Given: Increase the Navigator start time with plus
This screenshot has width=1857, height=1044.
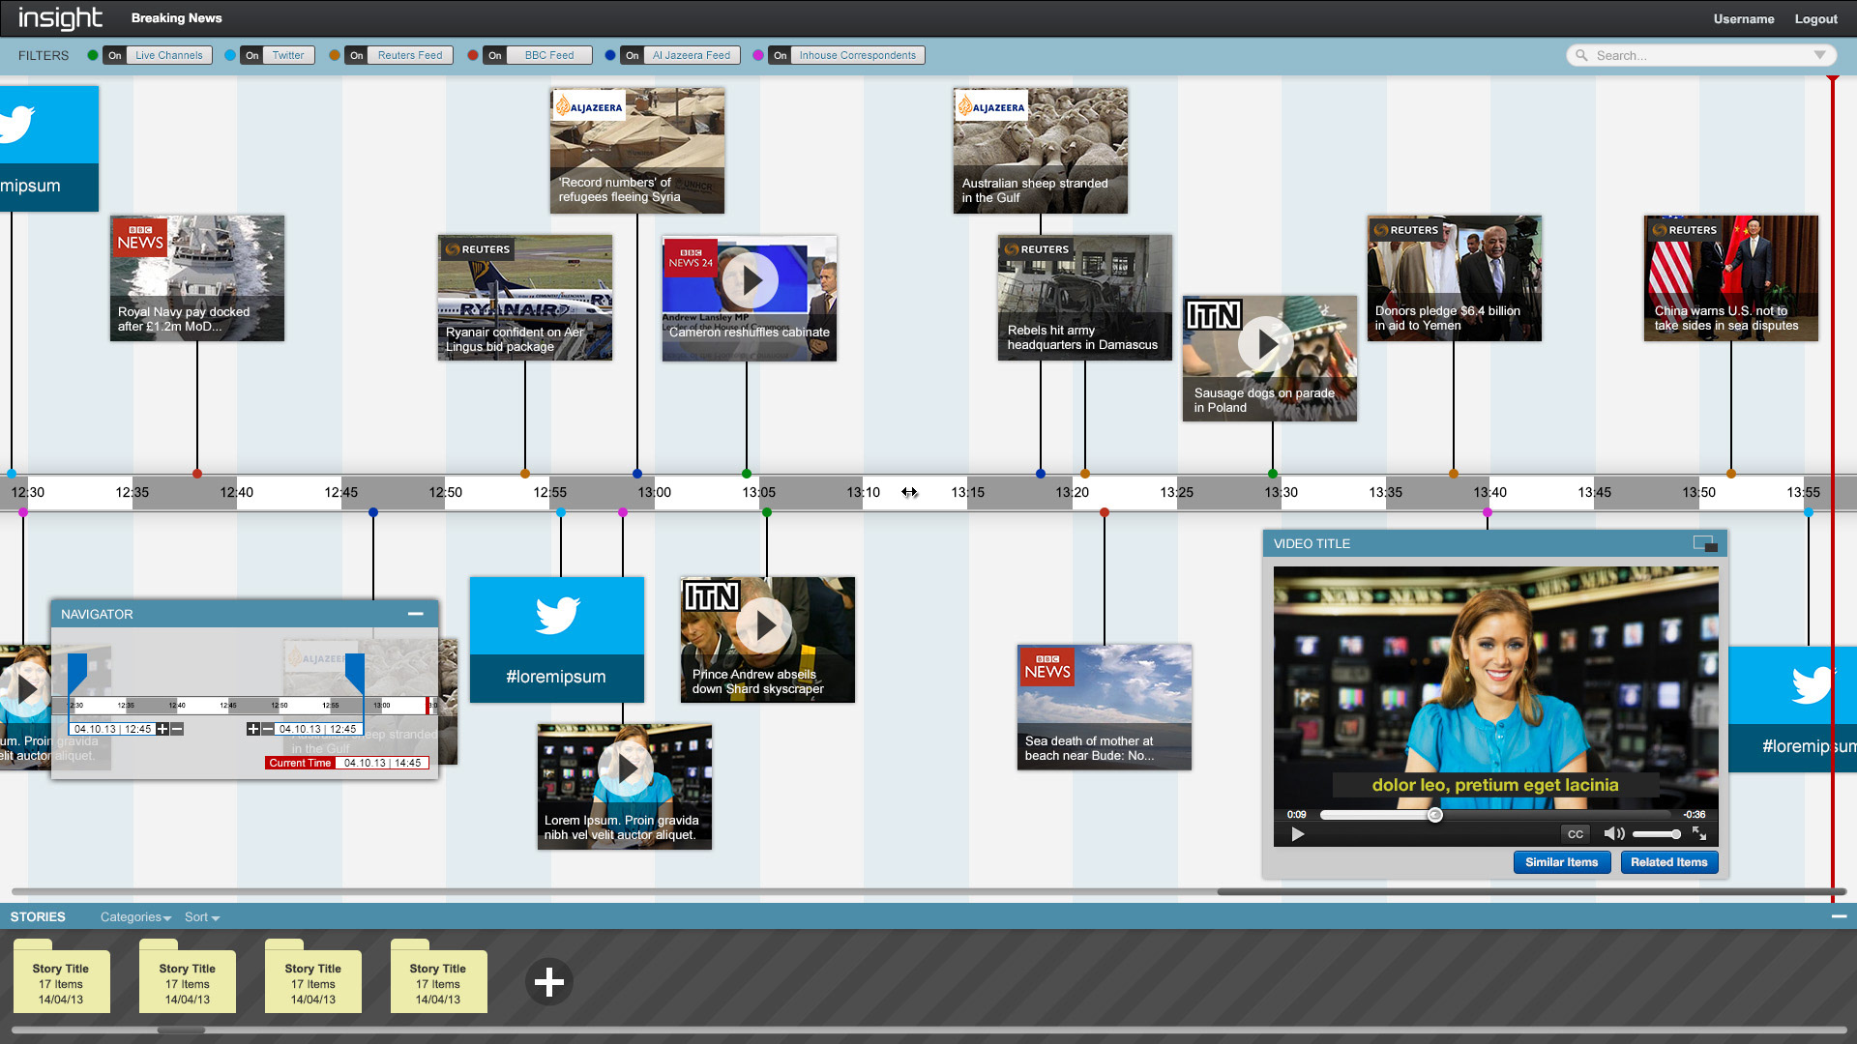Looking at the screenshot, I should pyautogui.click(x=162, y=729).
